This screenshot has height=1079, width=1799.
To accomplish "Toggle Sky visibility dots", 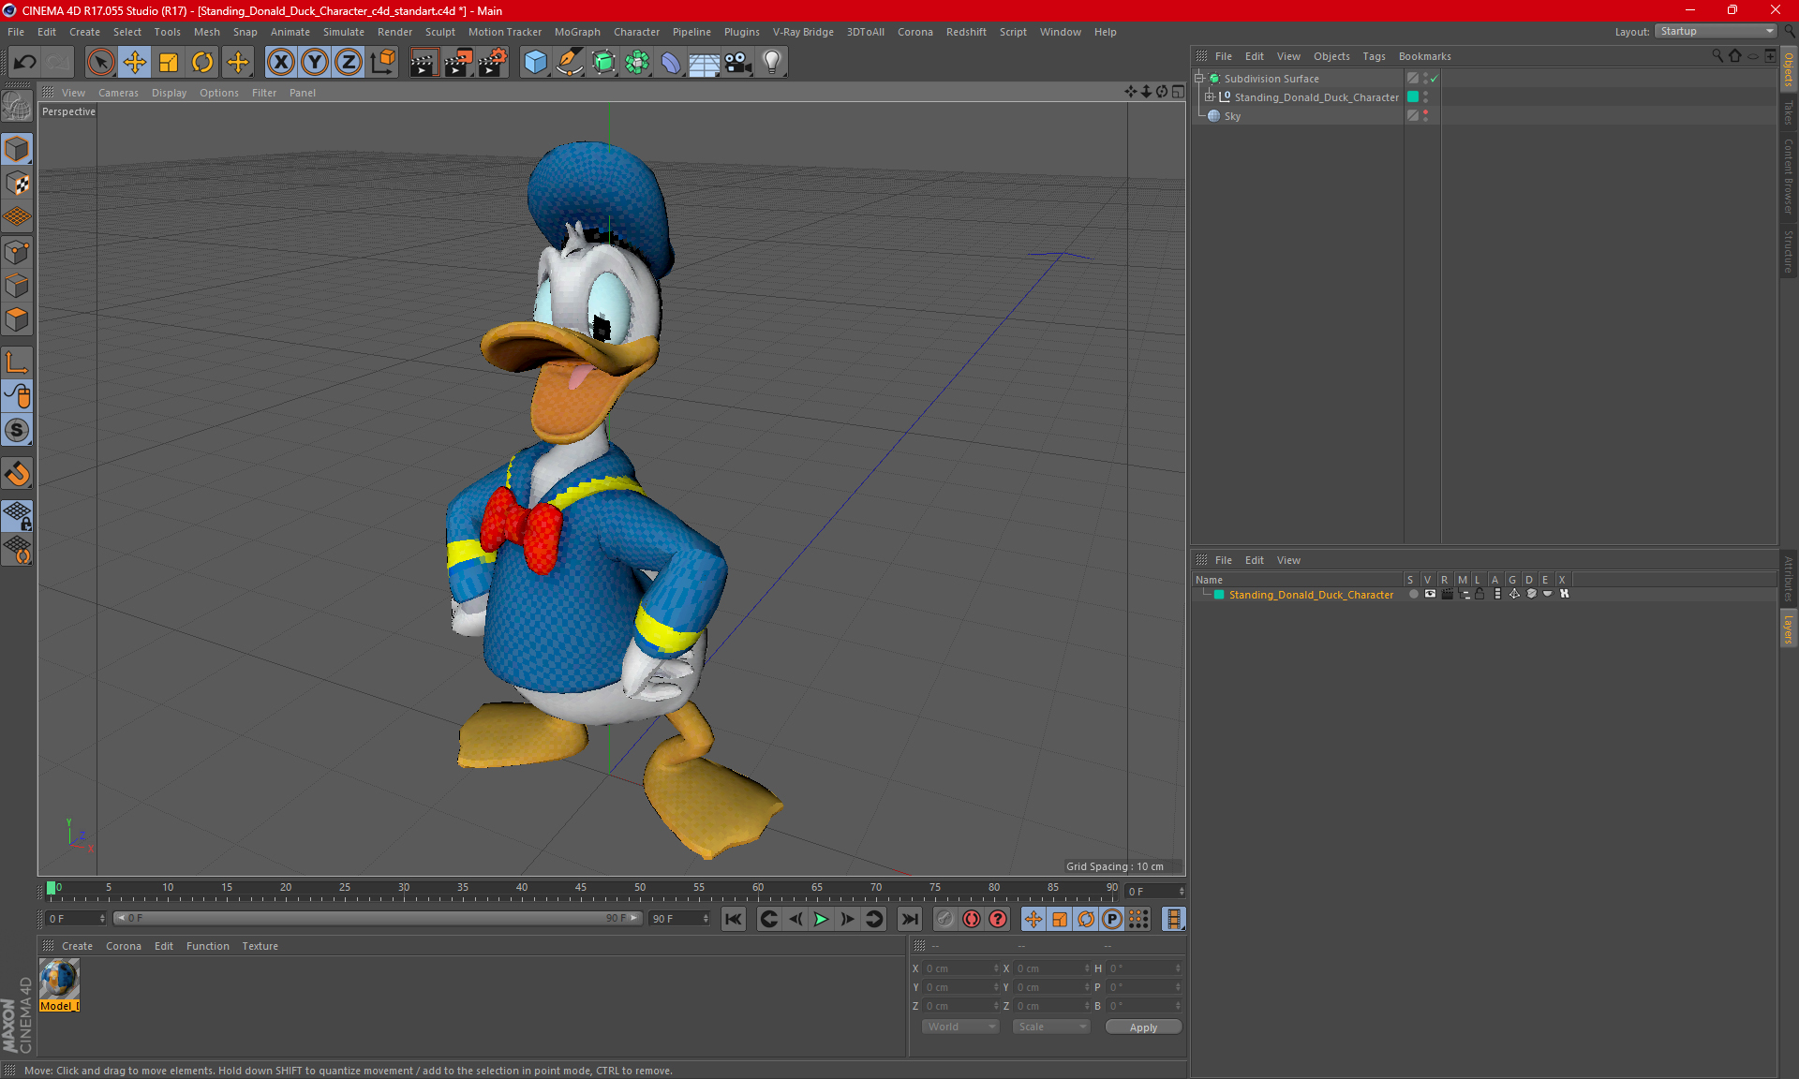I will tap(1425, 115).
